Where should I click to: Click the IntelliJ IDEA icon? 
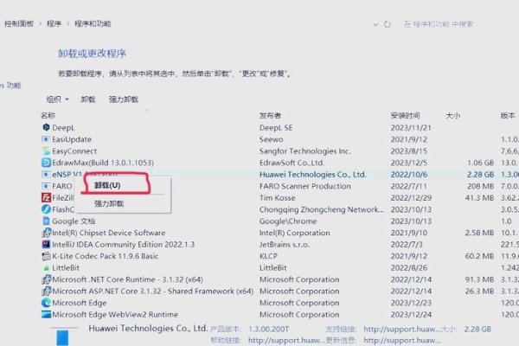pos(46,244)
